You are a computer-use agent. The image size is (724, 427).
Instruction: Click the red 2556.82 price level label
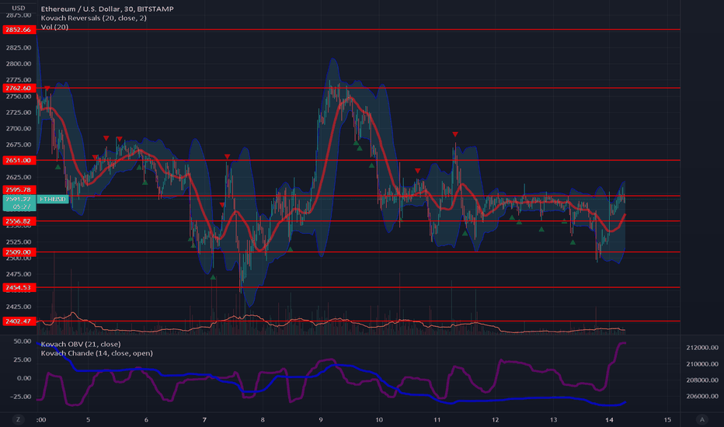(19, 221)
